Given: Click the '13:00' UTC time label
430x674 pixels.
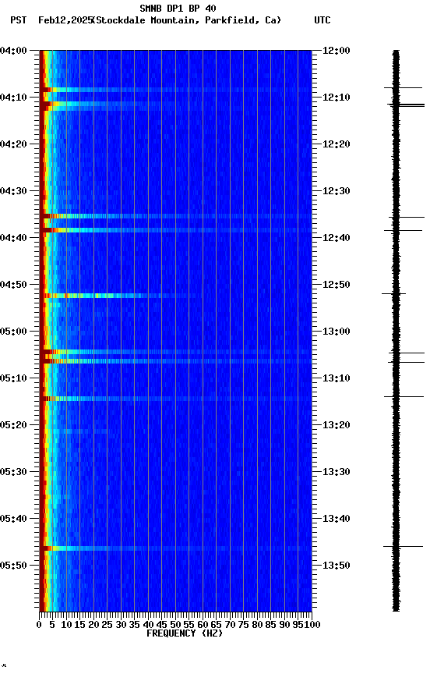Looking at the screenshot, I should point(337,332).
